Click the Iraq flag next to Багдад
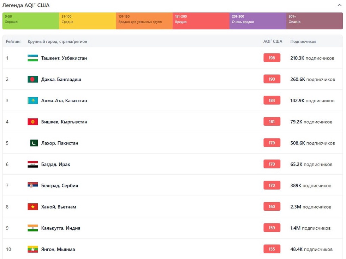Screen dimensions: 346x259 tap(32, 164)
